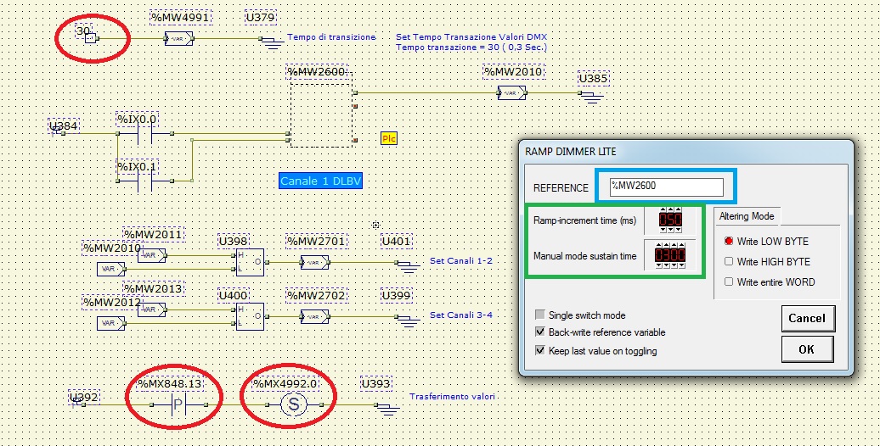The height and width of the screenshot is (446, 880).
Task: Click the 'Set Tempo Transazione Valori DMX' comment
Action: pos(471,36)
